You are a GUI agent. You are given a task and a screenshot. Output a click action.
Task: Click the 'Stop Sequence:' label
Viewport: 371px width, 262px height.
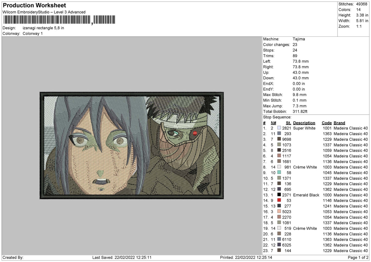coord(277,117)
